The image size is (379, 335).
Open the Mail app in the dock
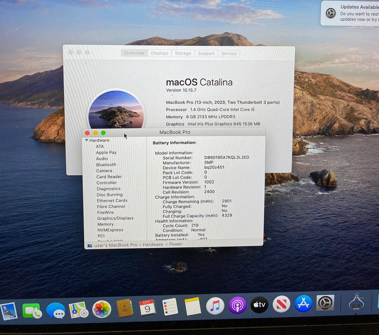pyautogui.click(x=9, y=312)
